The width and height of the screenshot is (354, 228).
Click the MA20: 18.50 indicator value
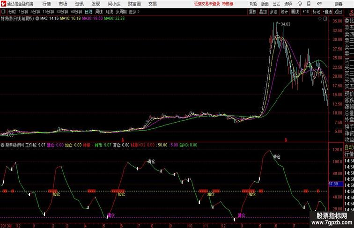coord(92,19)
